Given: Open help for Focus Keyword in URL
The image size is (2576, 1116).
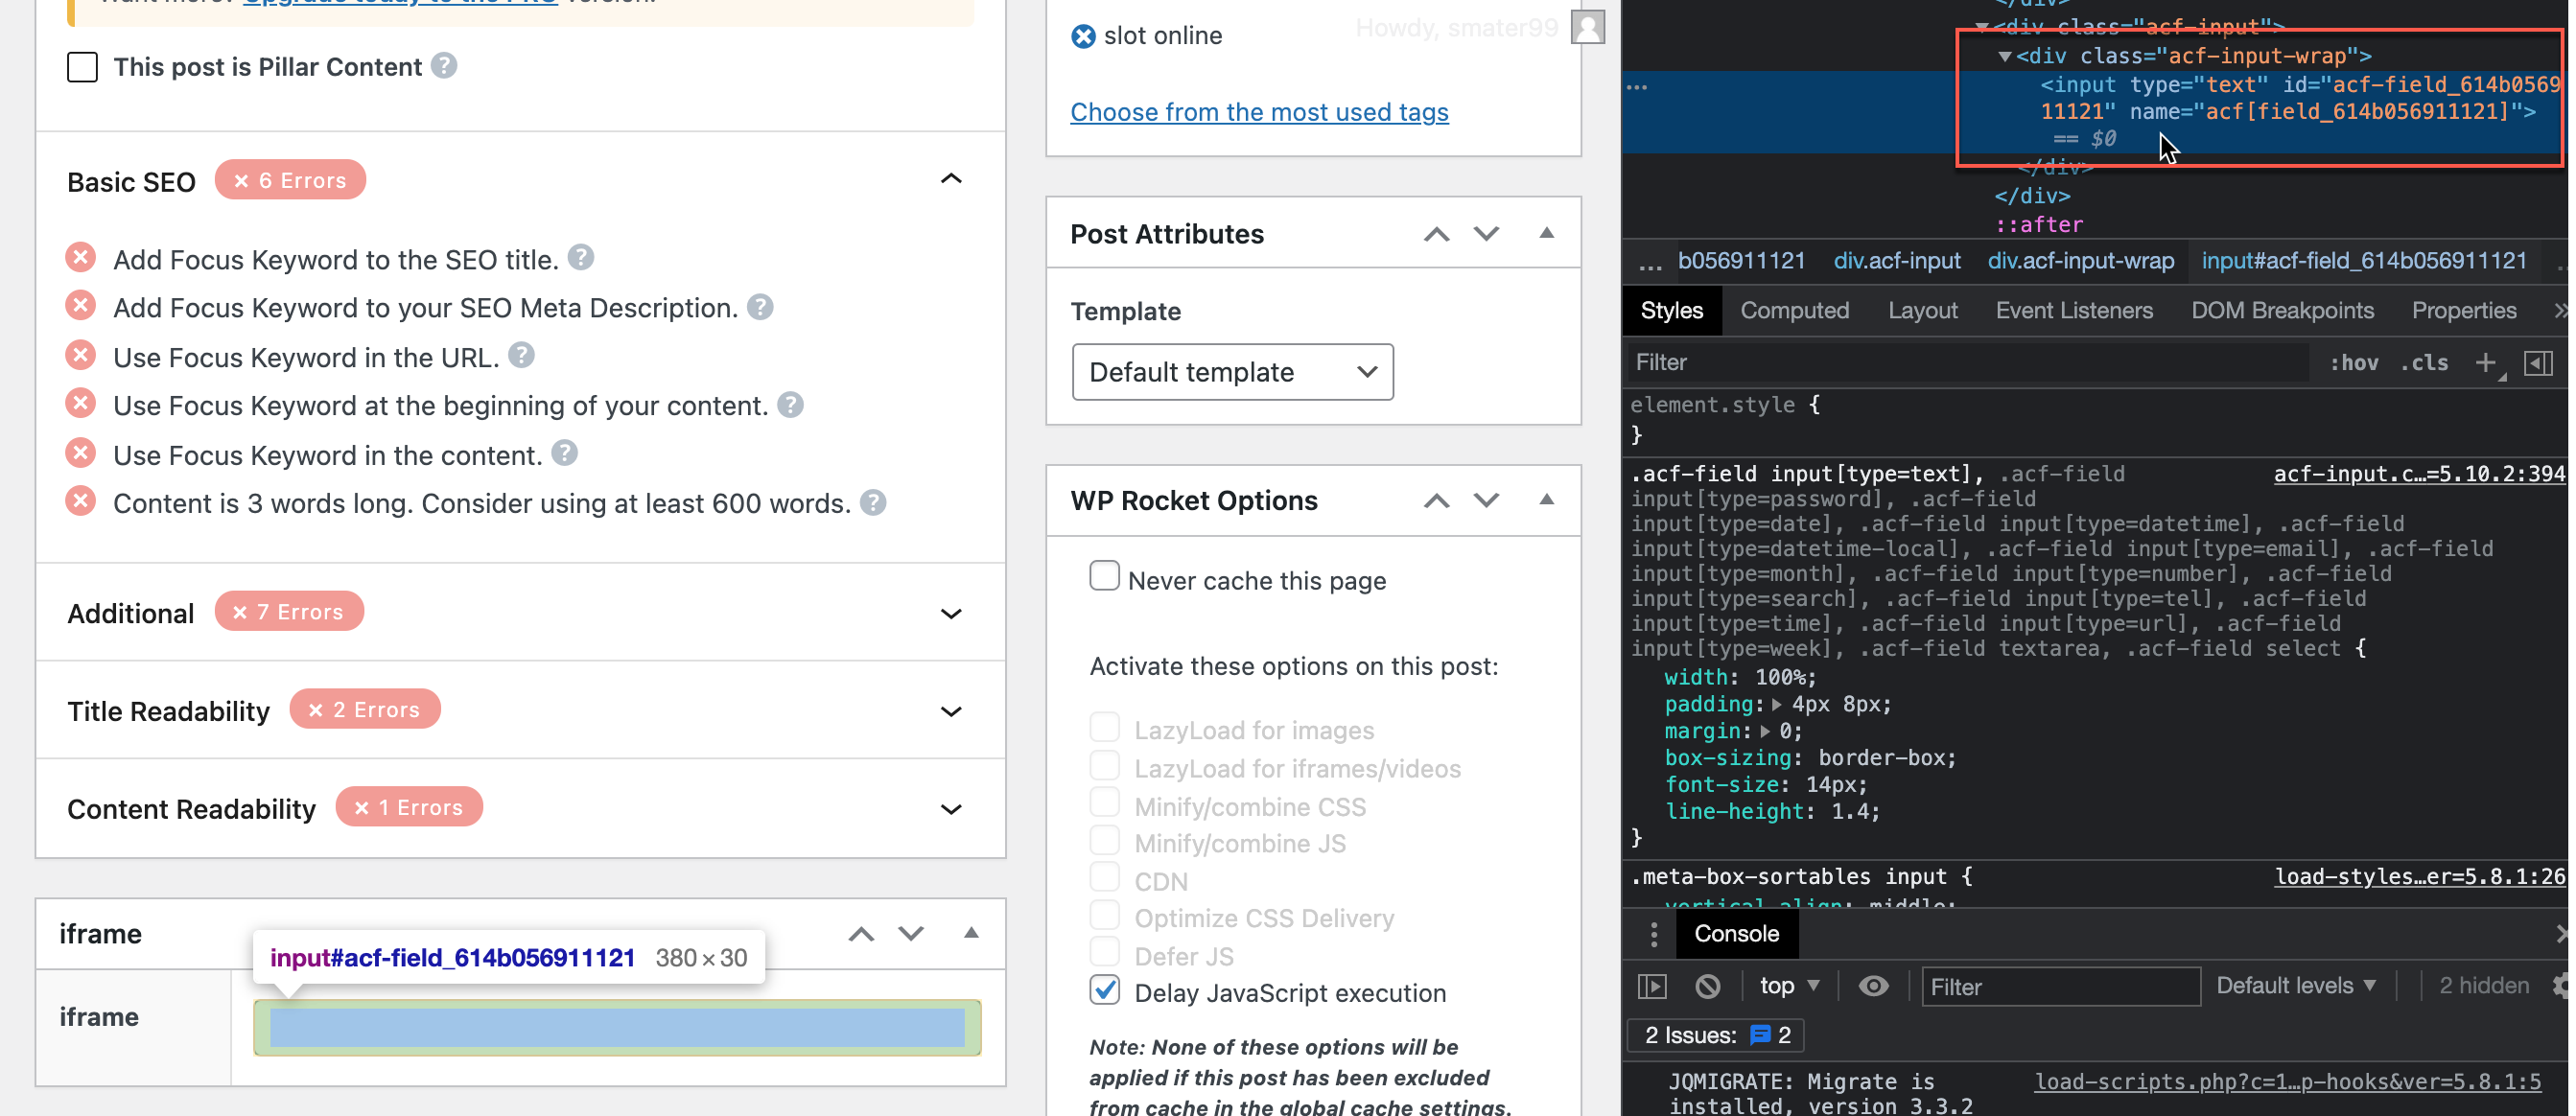Looking at the screenshot, I should pyautogui.click(x=521, y=355).
